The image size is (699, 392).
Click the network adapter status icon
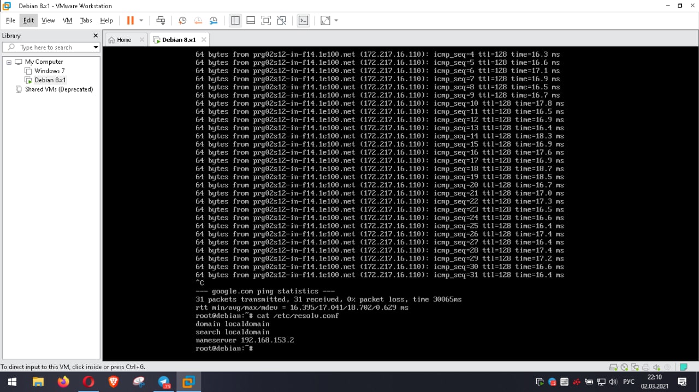[x=635, y=367]
